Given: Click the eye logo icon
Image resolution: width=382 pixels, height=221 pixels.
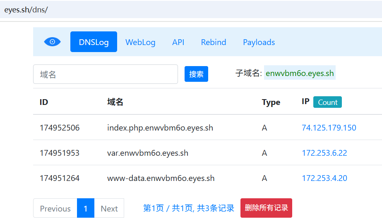Looking at the screenshot, I should click(x=52, y=42).
